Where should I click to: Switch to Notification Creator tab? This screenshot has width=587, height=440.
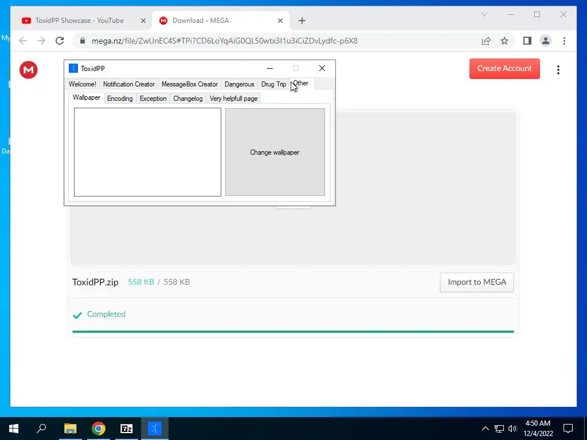[129, 84]
